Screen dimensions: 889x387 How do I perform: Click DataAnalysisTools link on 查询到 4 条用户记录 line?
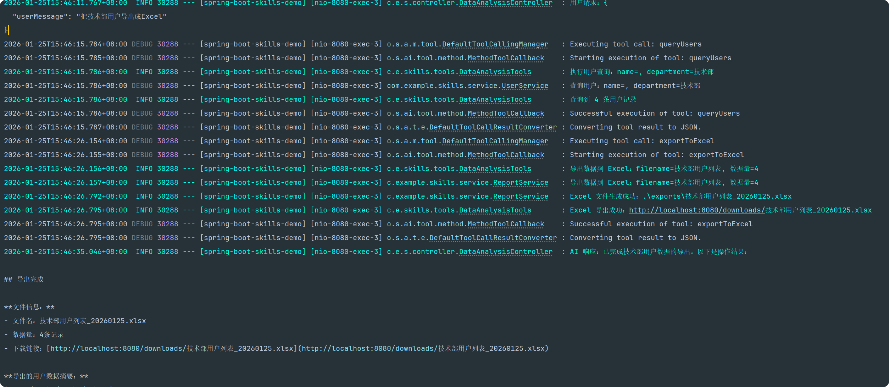click(x=495, y=100)
